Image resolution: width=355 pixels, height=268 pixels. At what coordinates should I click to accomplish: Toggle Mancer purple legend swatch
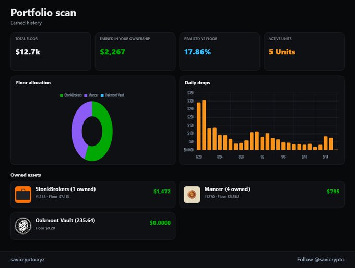coord(86,95)
